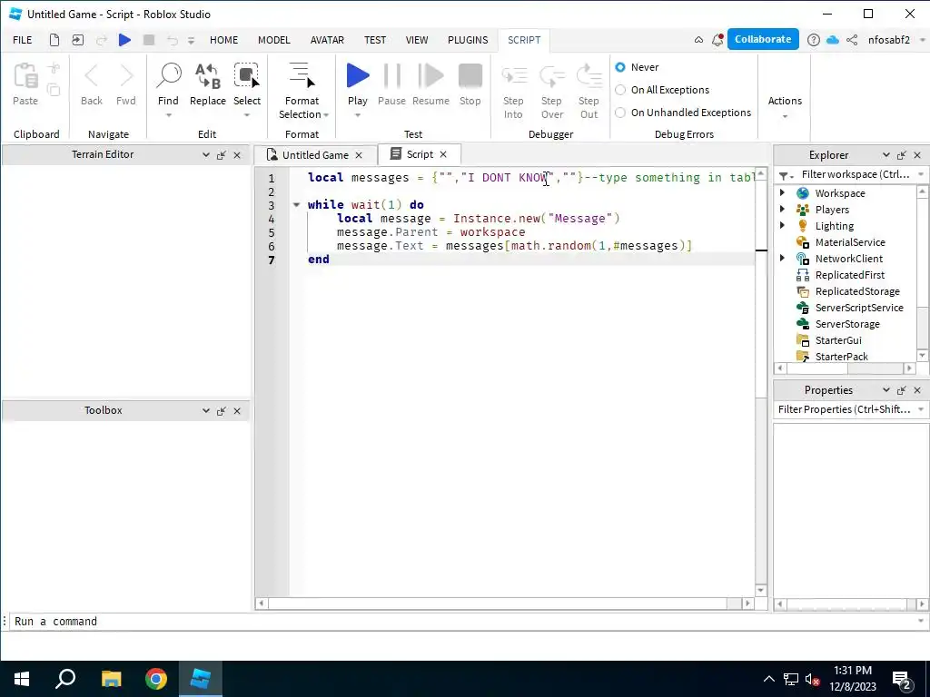Select ServerScriptService in Explorer
This screenshot has width=930, height=697.
(859, 308)
